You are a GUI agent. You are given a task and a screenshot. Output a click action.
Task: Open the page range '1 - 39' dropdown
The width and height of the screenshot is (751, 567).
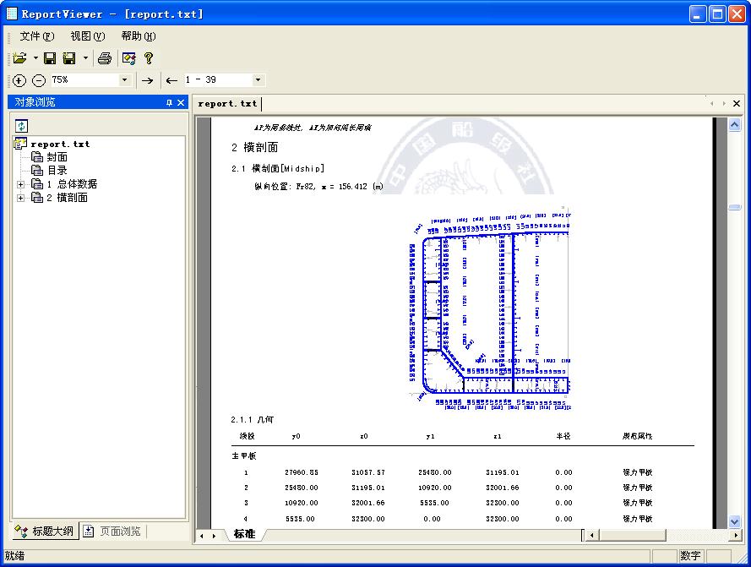click(x=258, y=80)
